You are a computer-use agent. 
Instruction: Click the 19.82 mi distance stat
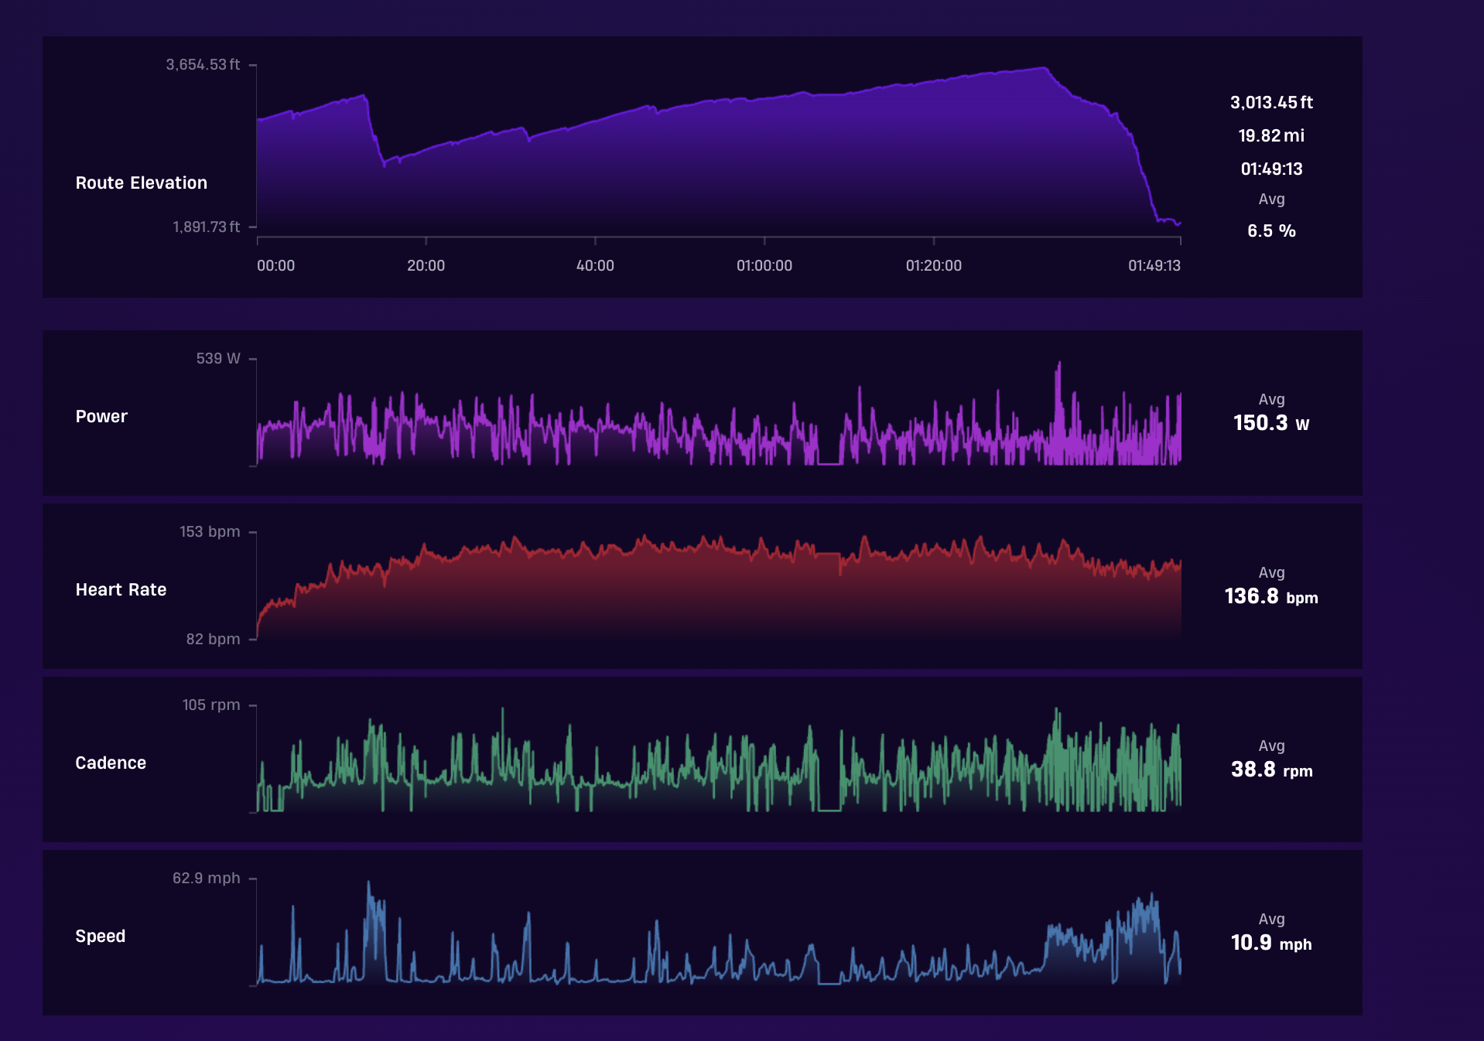pos(1271,135)
